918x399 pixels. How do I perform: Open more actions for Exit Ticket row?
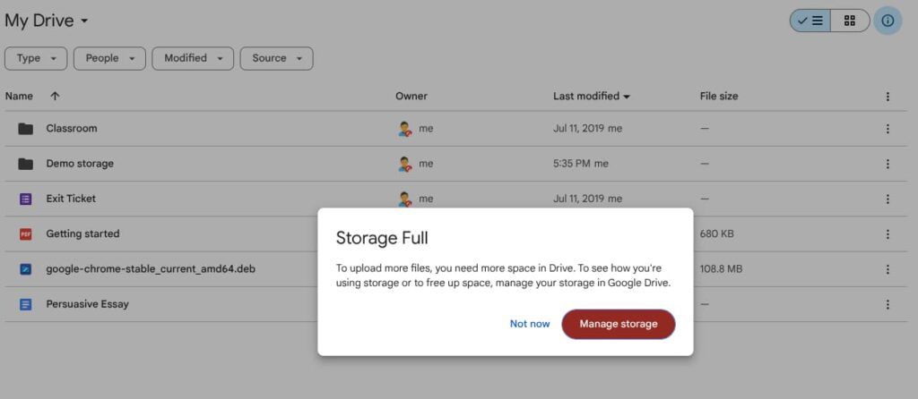[888, 199]
